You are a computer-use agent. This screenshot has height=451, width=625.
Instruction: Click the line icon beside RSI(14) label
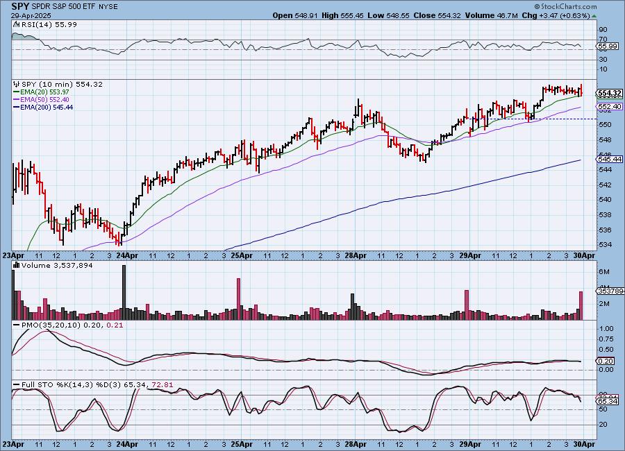point(17,24)
